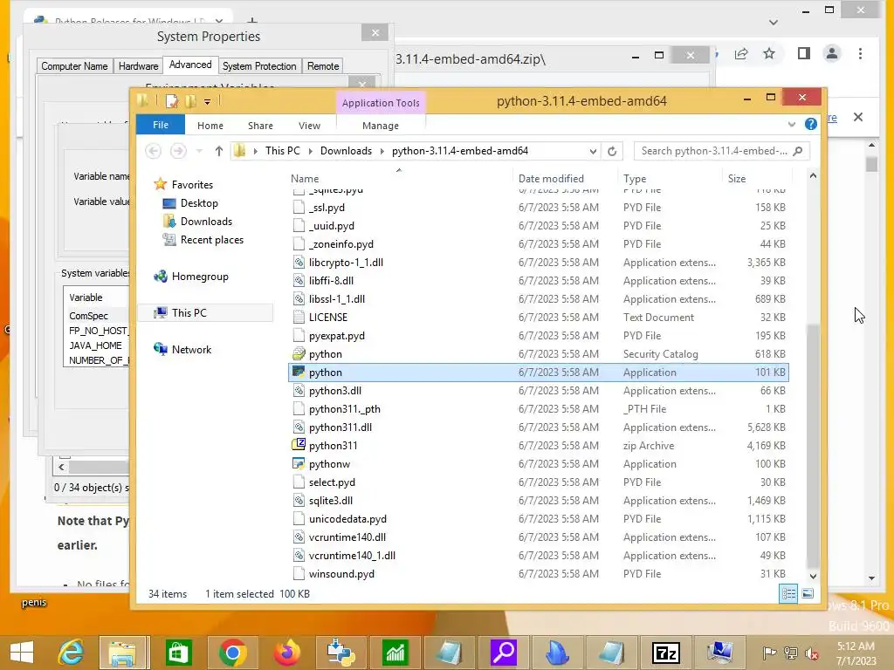Viewport: 894px width, 670px height.
Task: Click Chrome's bookmark star icon
Action: pos(769,53)
